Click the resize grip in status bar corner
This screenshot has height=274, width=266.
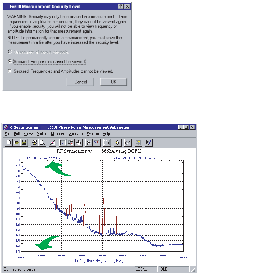[x=193, y=269]
